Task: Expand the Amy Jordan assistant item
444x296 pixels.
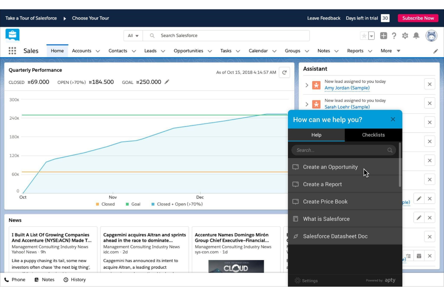Action: pos(307,85)
